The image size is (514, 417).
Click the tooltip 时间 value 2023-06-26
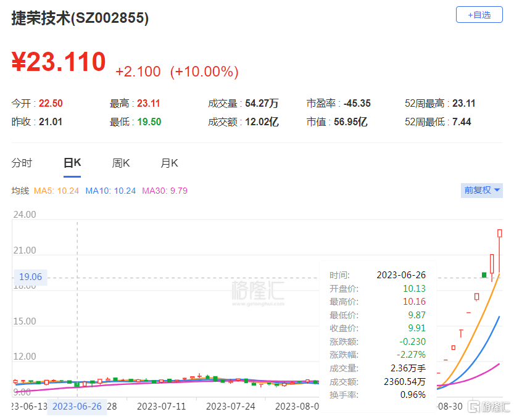pos(401,275)
